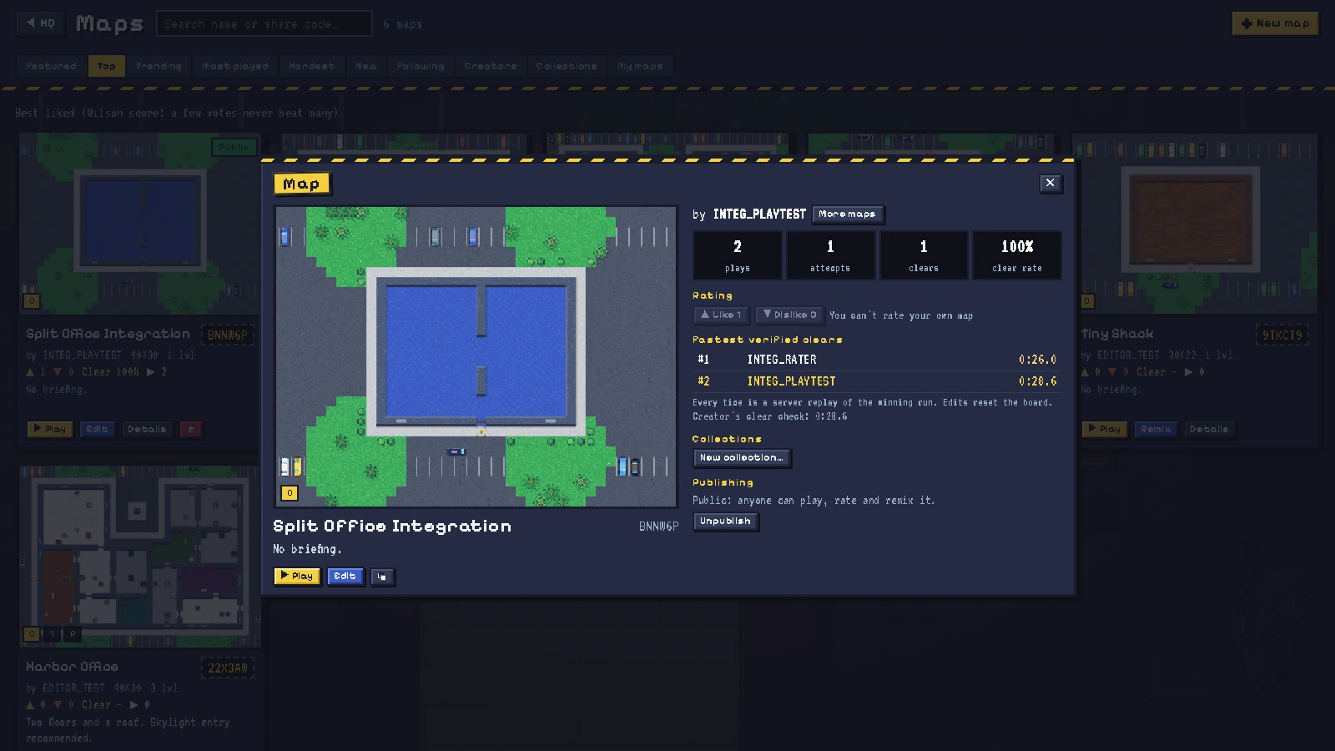This screenshot has width=1335, height=751.
Task: Open the Following tab
Action: [x=421, y=66]
